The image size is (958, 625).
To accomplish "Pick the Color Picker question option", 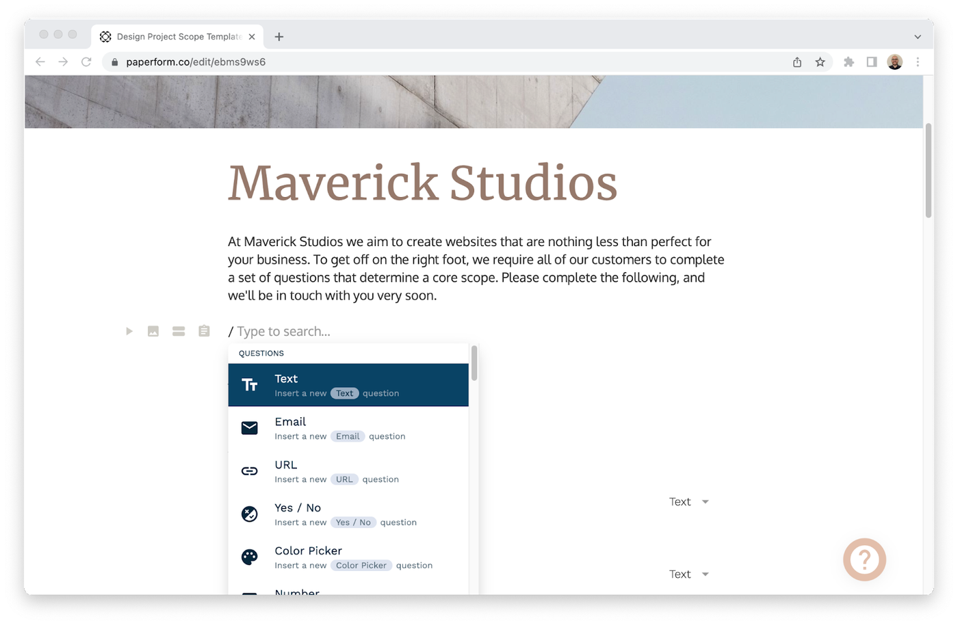I will click(348, 557).
